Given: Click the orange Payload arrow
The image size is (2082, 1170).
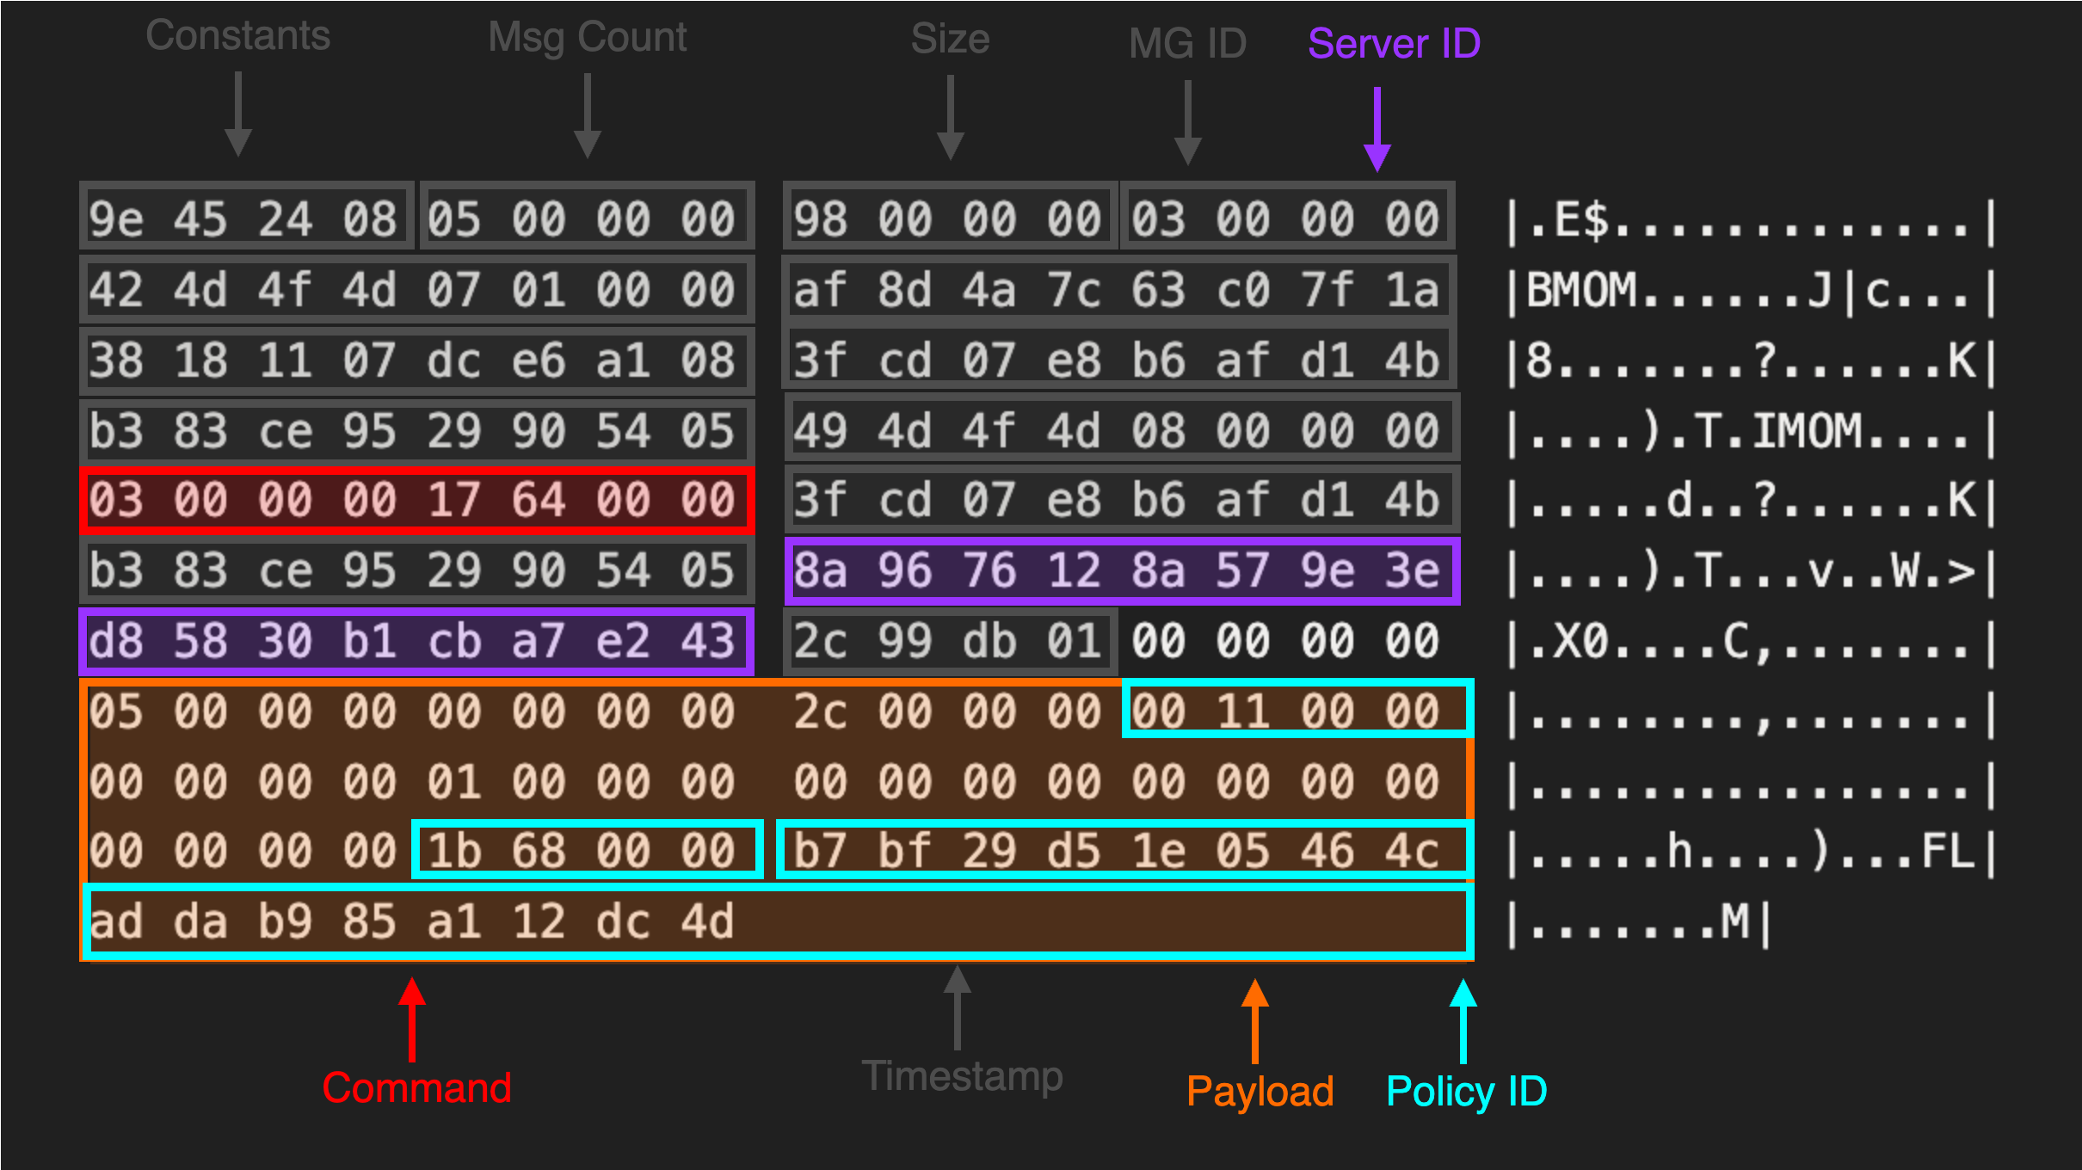Looking at the screenshot, I should 1255,1021.
